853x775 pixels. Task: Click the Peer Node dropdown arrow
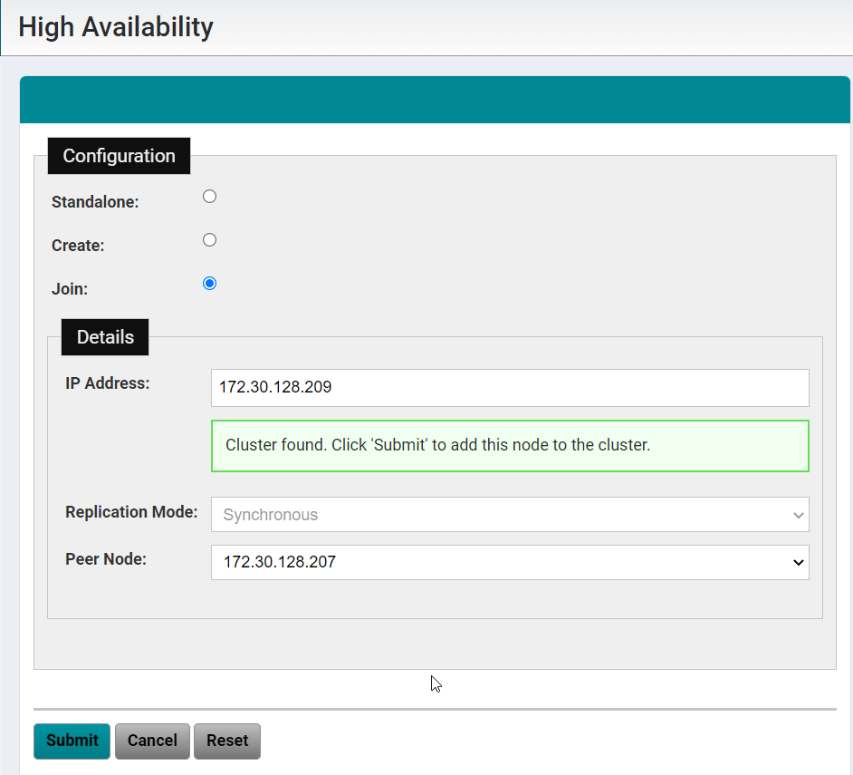[798, 562]
